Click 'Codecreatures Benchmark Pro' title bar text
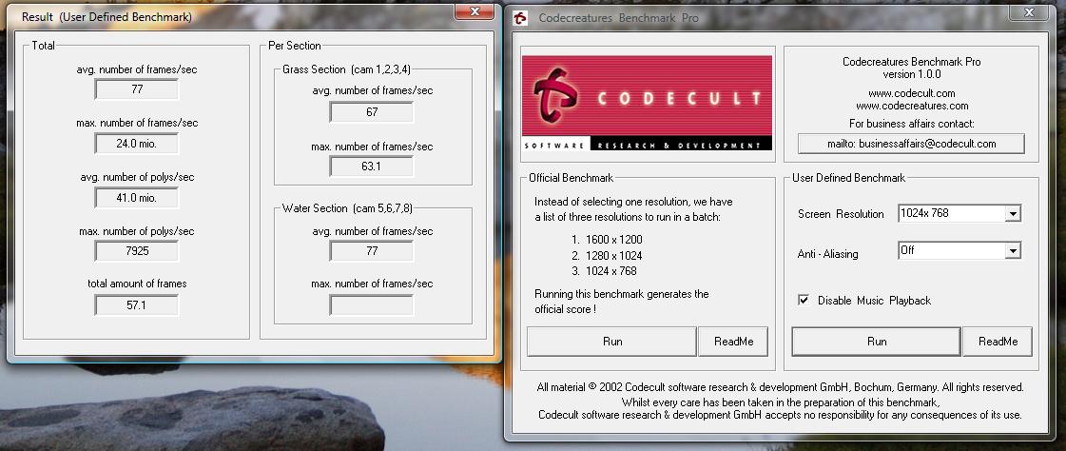 point(619,18)
